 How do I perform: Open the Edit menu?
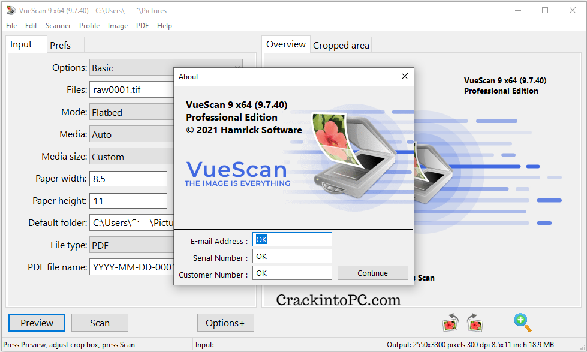pyautogui.click(x=31, y=25)
